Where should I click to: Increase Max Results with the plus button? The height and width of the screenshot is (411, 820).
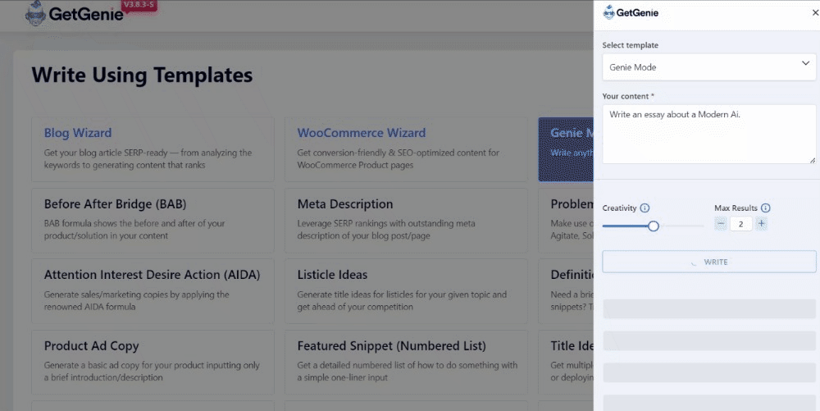(x=762, y=224)
